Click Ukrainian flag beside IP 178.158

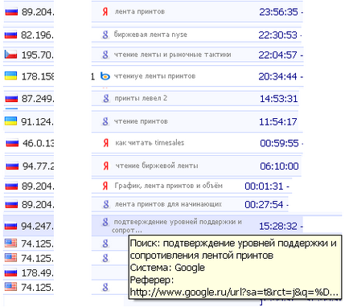(x=10, y=76)
